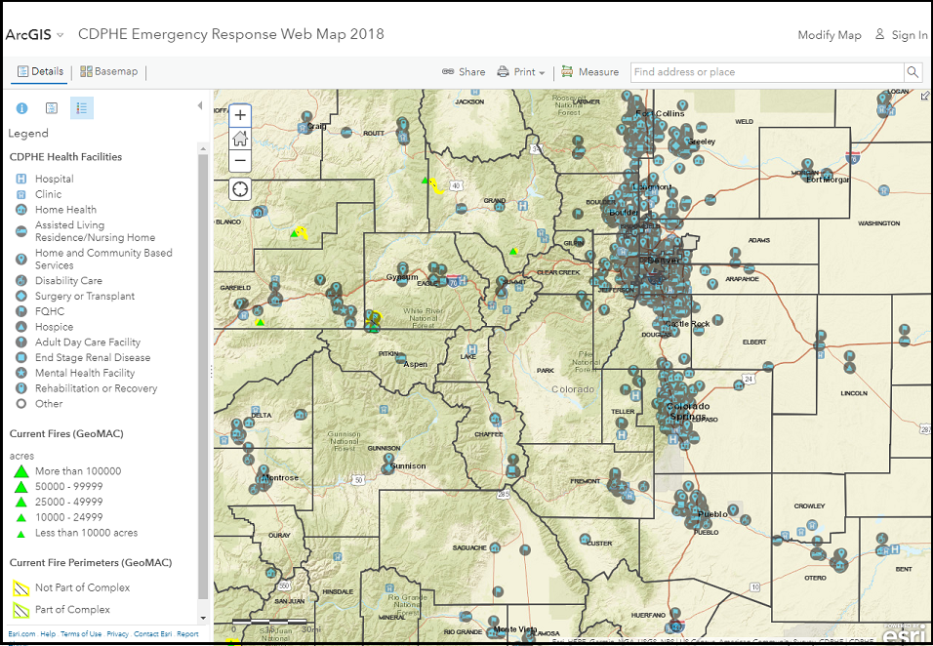The width and height of the screenshot is (933, 646).
Task: Click inside the Find address or place field
Action: tap(761, 71)
